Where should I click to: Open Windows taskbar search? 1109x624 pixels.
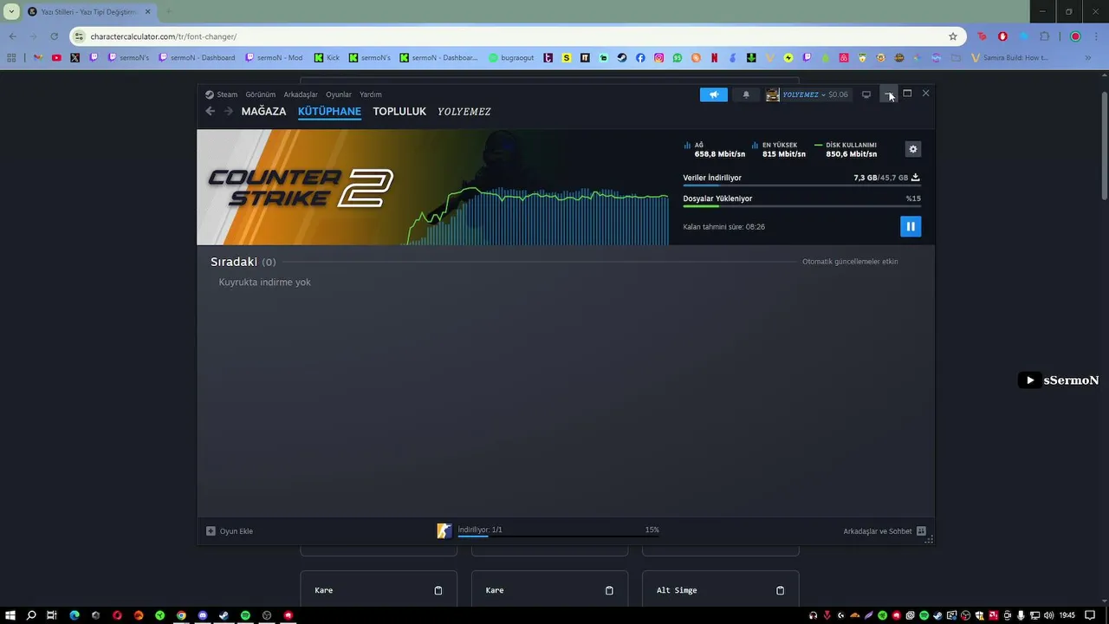(31, 615)
